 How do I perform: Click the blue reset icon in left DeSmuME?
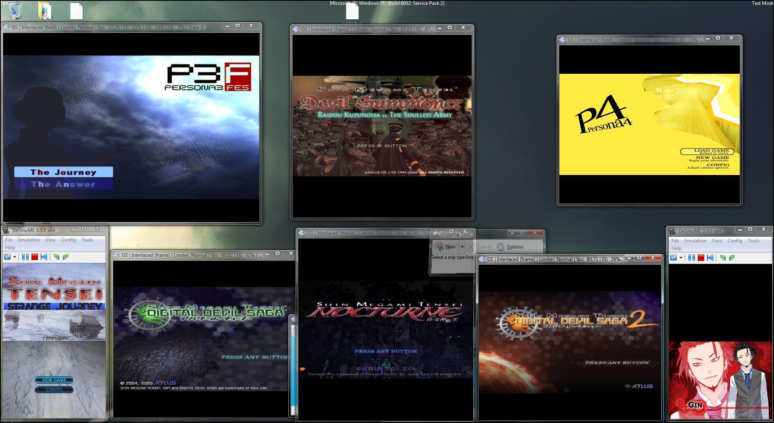point(44,257)
